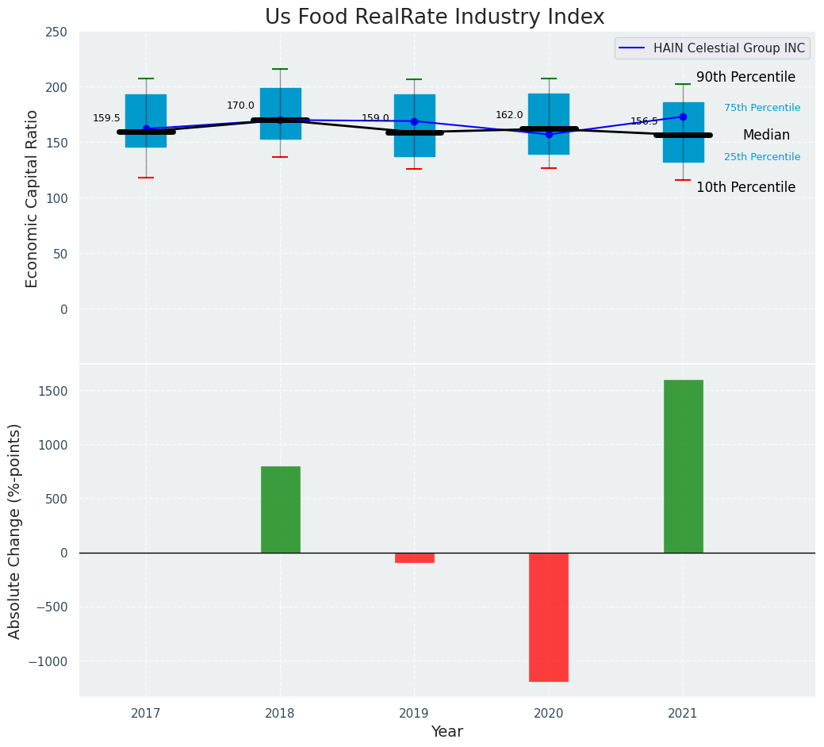Click the chart title Us Food RealRate Industry Index

[x=435, y=17]
